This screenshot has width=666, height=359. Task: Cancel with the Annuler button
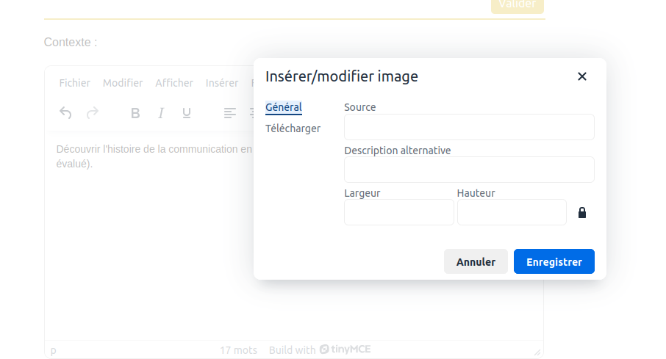476,261
